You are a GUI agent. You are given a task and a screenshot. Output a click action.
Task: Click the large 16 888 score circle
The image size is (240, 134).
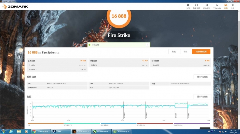[x=119, y=16]
